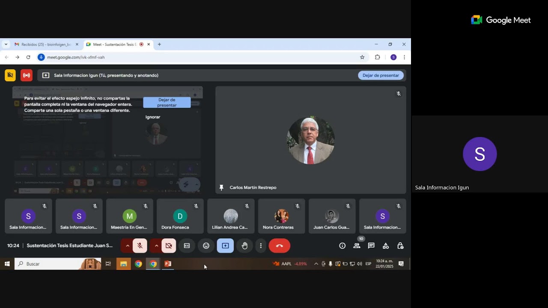Expand Chrome tab search dropdown
548x308 pixels.
[x=6, y=44]
